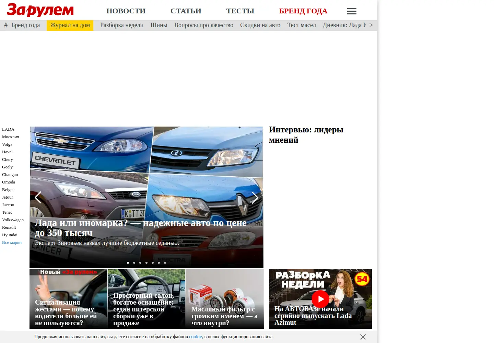Select Volga in the brand list

click(x=7, y=144)
